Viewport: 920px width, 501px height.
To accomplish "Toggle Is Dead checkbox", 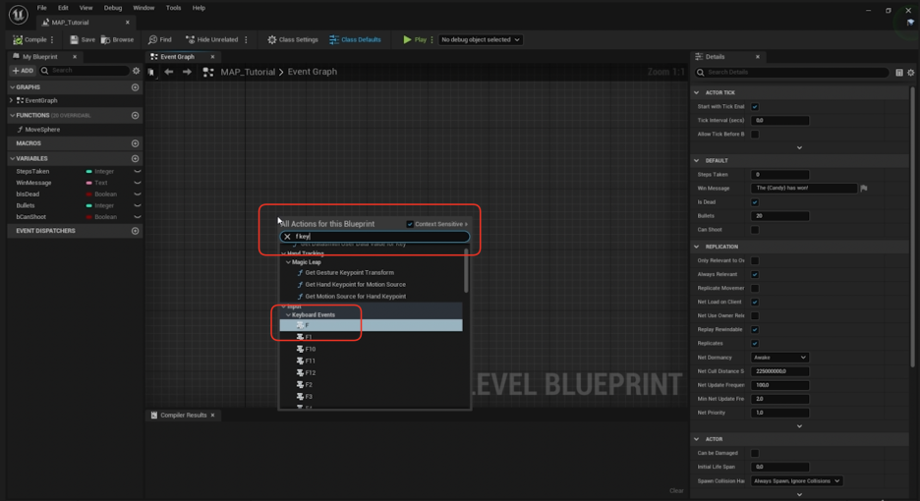I will (x=755, y=202).
